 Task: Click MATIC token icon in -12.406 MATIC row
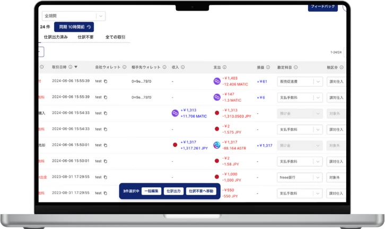[x=217, y=81]
